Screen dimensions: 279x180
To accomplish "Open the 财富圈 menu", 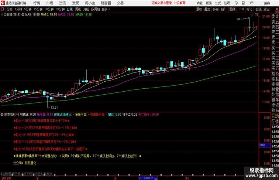I will pos(106,3).
